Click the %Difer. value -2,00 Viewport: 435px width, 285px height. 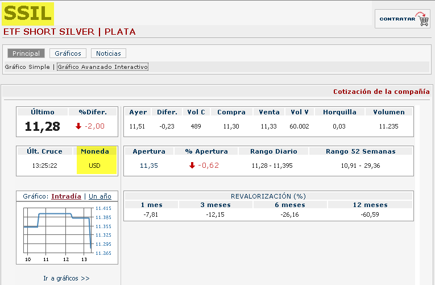pyautogui.click(x=94, y=126)
